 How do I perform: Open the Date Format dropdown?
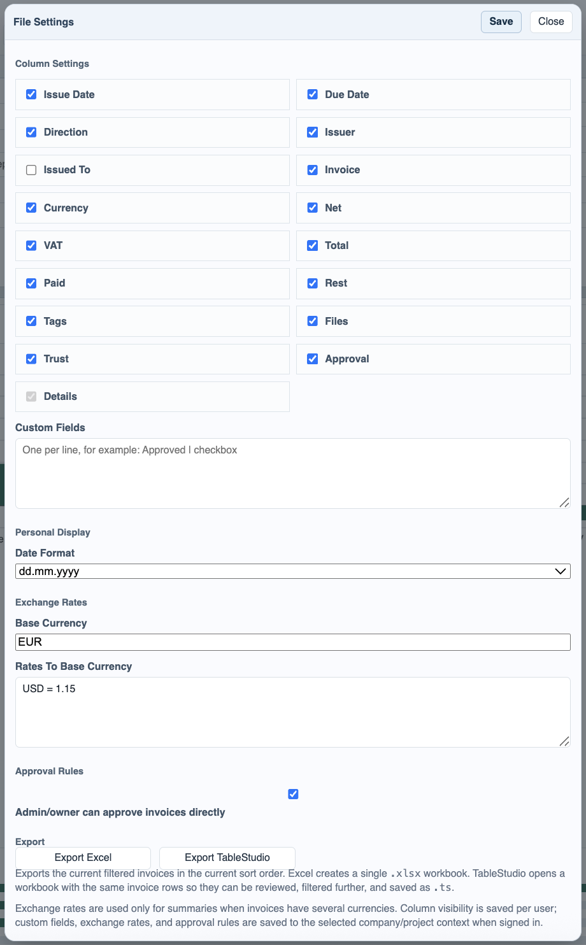click(x=293, y=571)
